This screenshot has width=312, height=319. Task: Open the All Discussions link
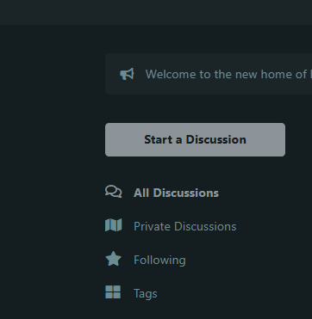coord(176,193)
